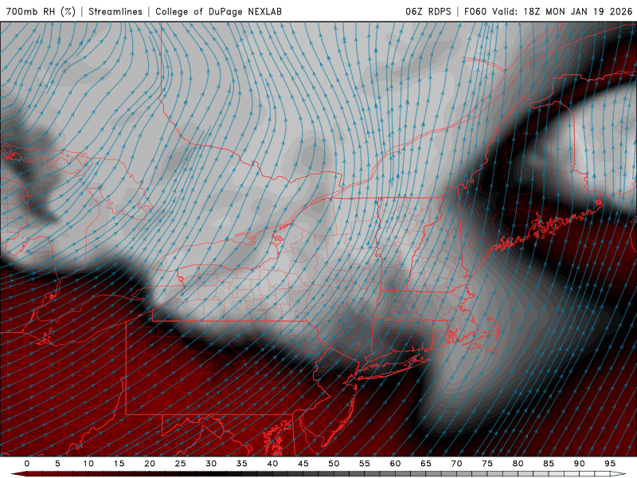
Task: Click the 'Streamlines' label in header
Action: pos(115,11)
